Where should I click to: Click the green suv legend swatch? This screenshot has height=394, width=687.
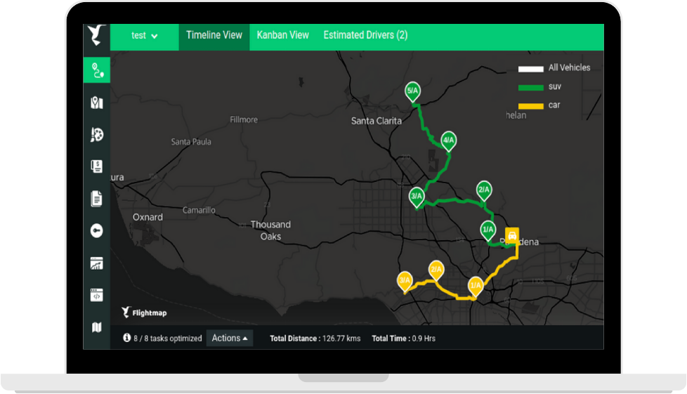point(530,88)
